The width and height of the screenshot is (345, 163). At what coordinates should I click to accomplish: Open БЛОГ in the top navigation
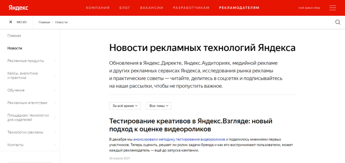point(125,8)
